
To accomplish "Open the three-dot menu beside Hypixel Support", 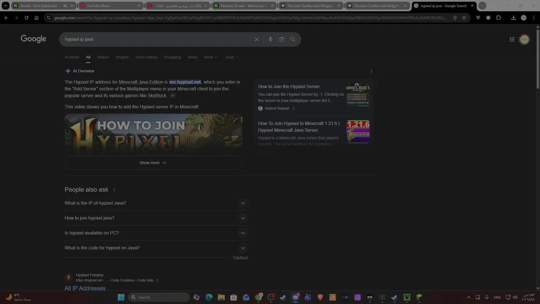I will (294, 109).
